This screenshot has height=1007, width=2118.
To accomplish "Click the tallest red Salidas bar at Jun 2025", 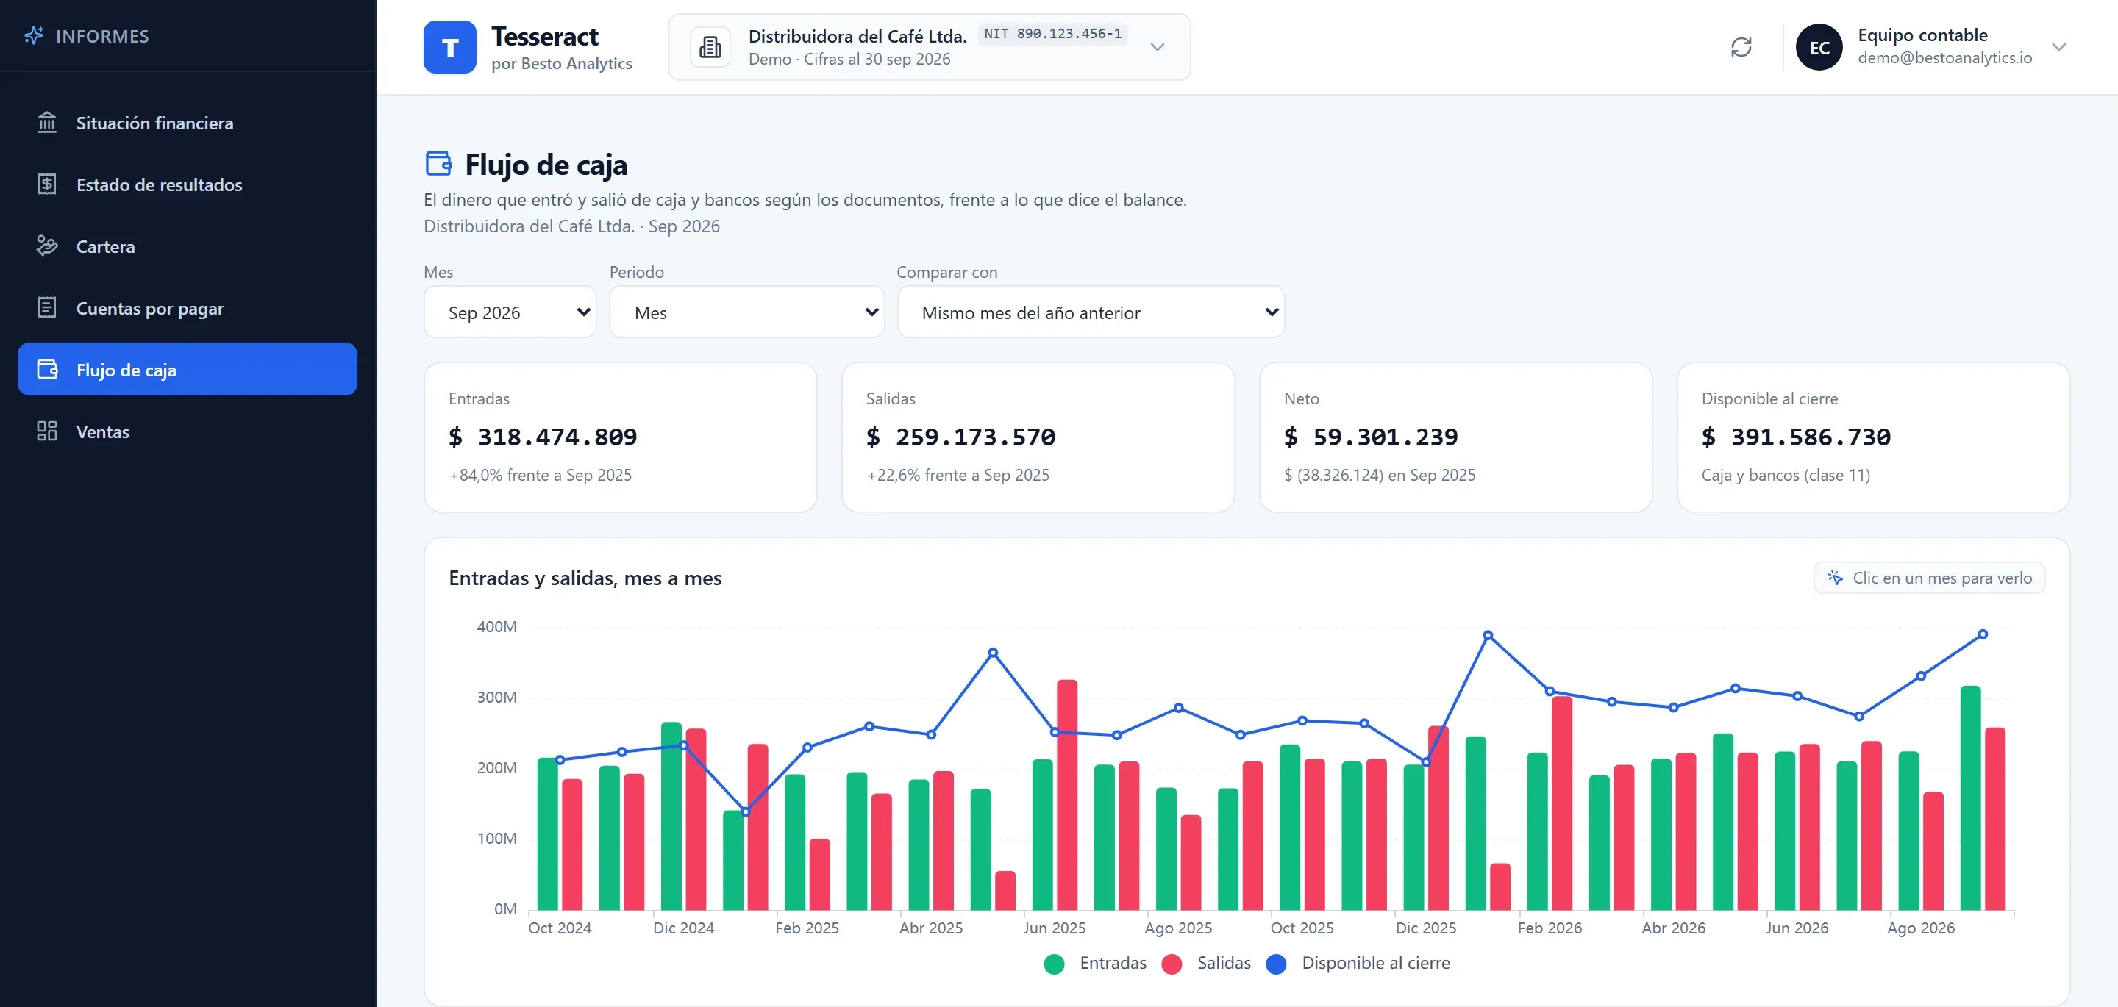I will (1066, 794).
